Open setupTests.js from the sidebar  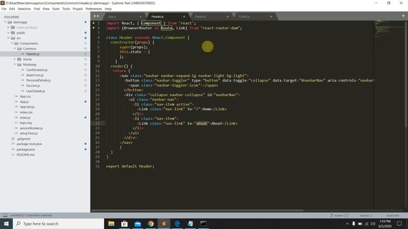(x=29, y=134)
